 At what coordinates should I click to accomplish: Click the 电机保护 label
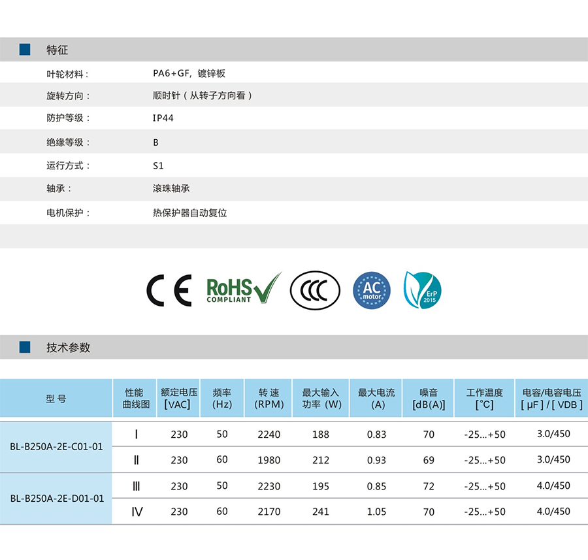(x=68, y=212)
